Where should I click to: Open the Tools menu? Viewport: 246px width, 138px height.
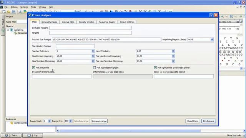[33, 7]
